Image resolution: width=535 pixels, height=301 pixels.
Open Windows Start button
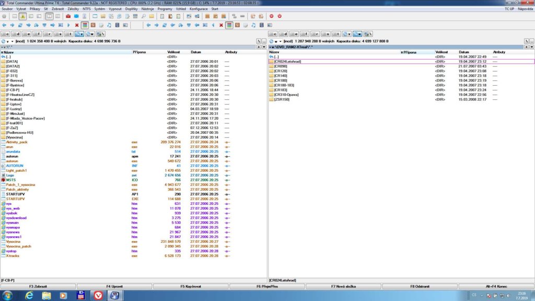pos(7,295)
